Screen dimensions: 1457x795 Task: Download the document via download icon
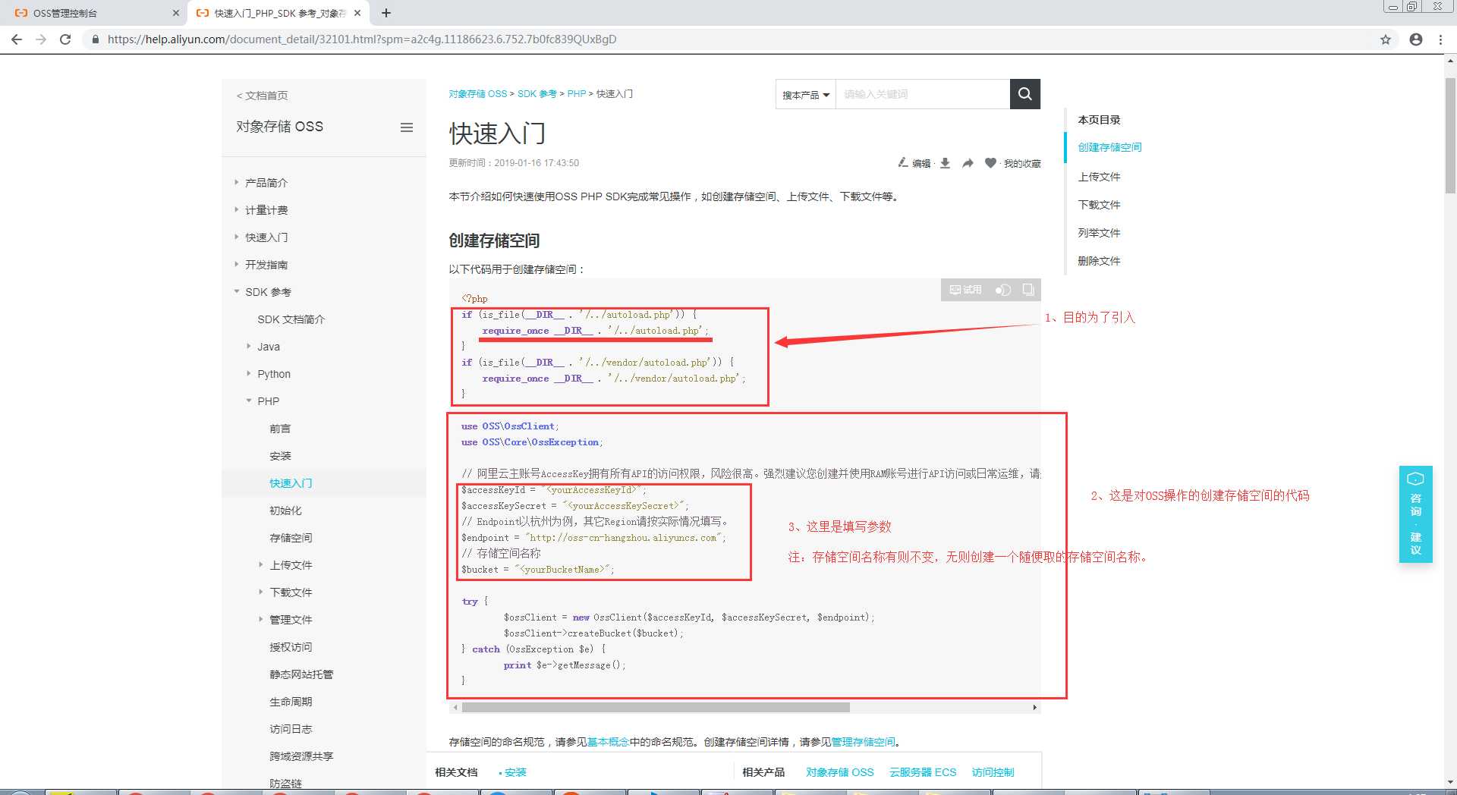(x=945, y=162)
